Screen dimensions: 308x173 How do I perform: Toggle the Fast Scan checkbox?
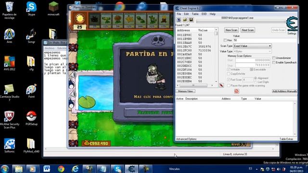coord(229,79)
